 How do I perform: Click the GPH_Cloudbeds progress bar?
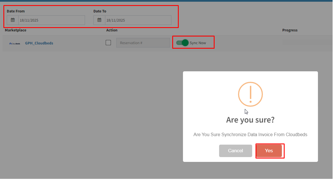point(307,43)
